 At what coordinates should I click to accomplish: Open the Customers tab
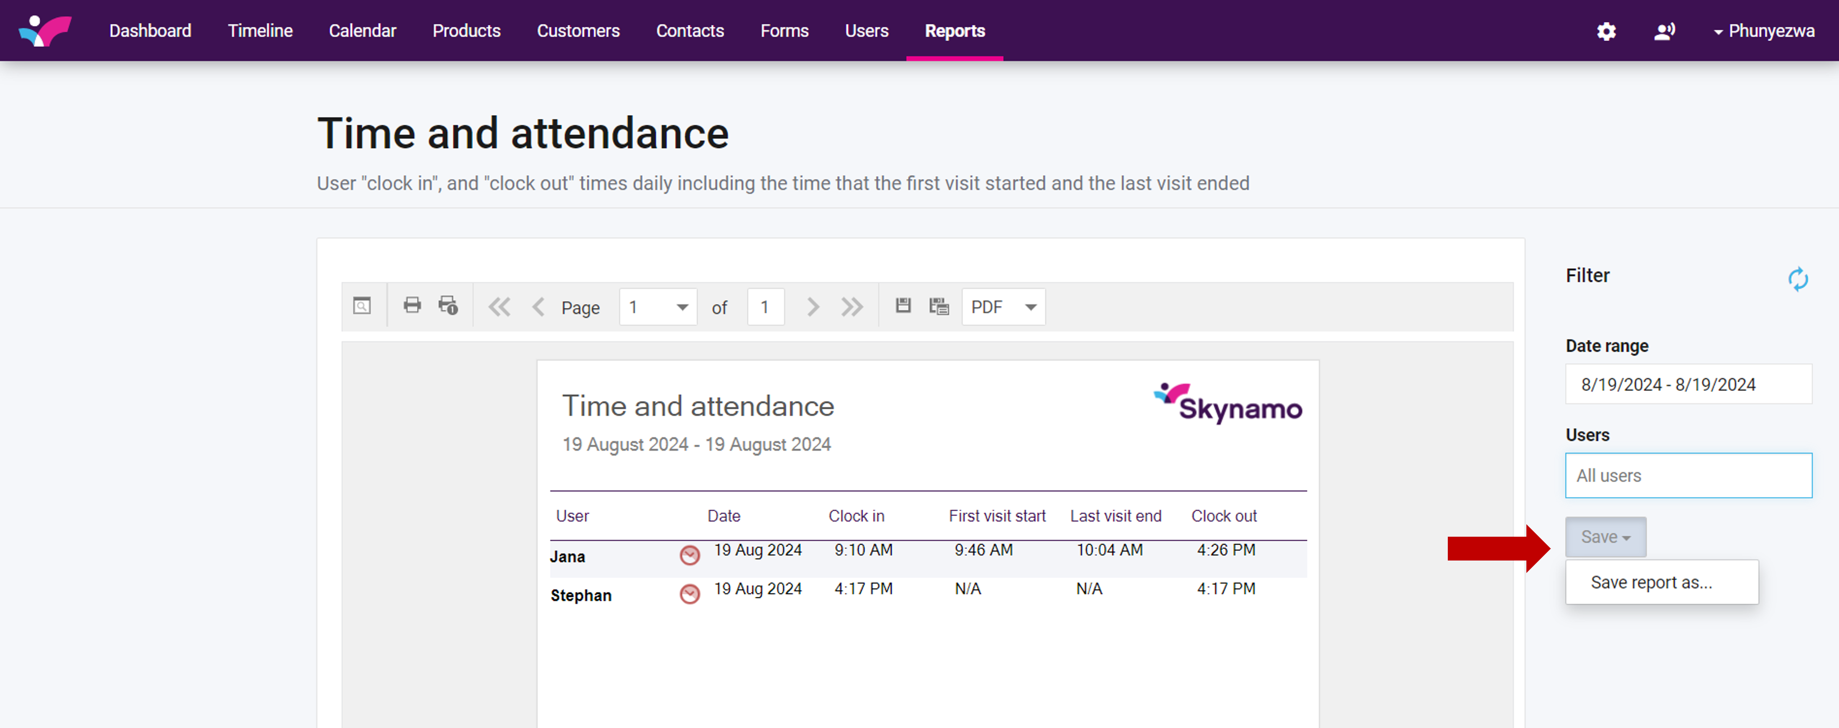tap(578, 30)
